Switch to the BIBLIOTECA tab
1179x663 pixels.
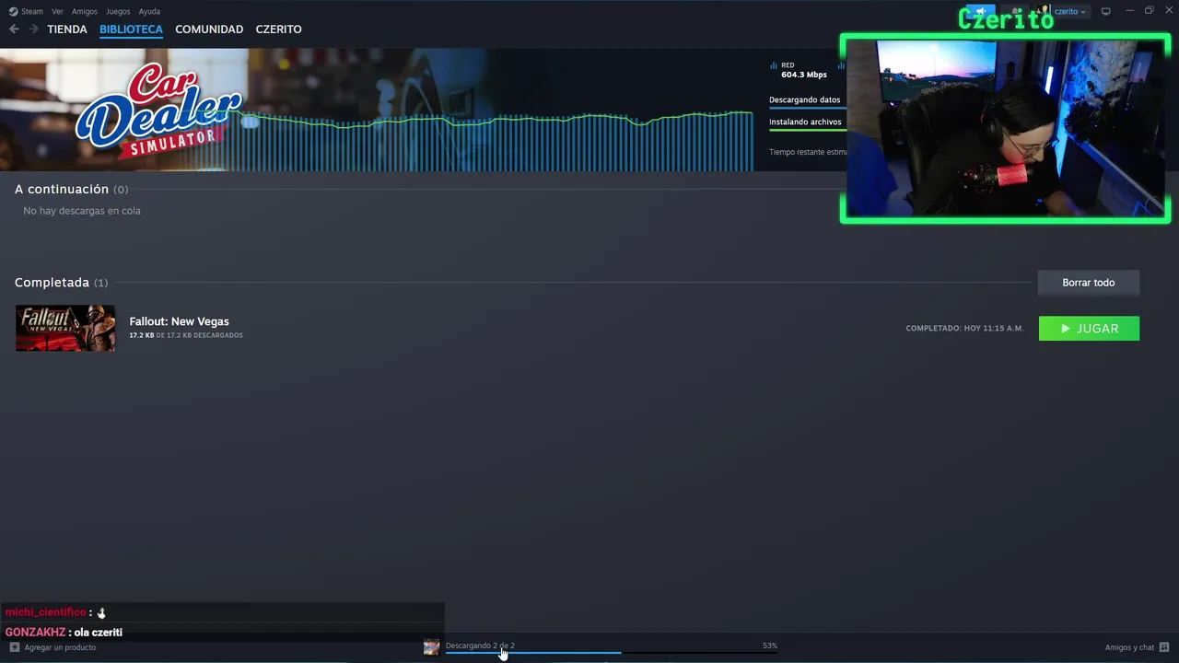tap(131, 29)
